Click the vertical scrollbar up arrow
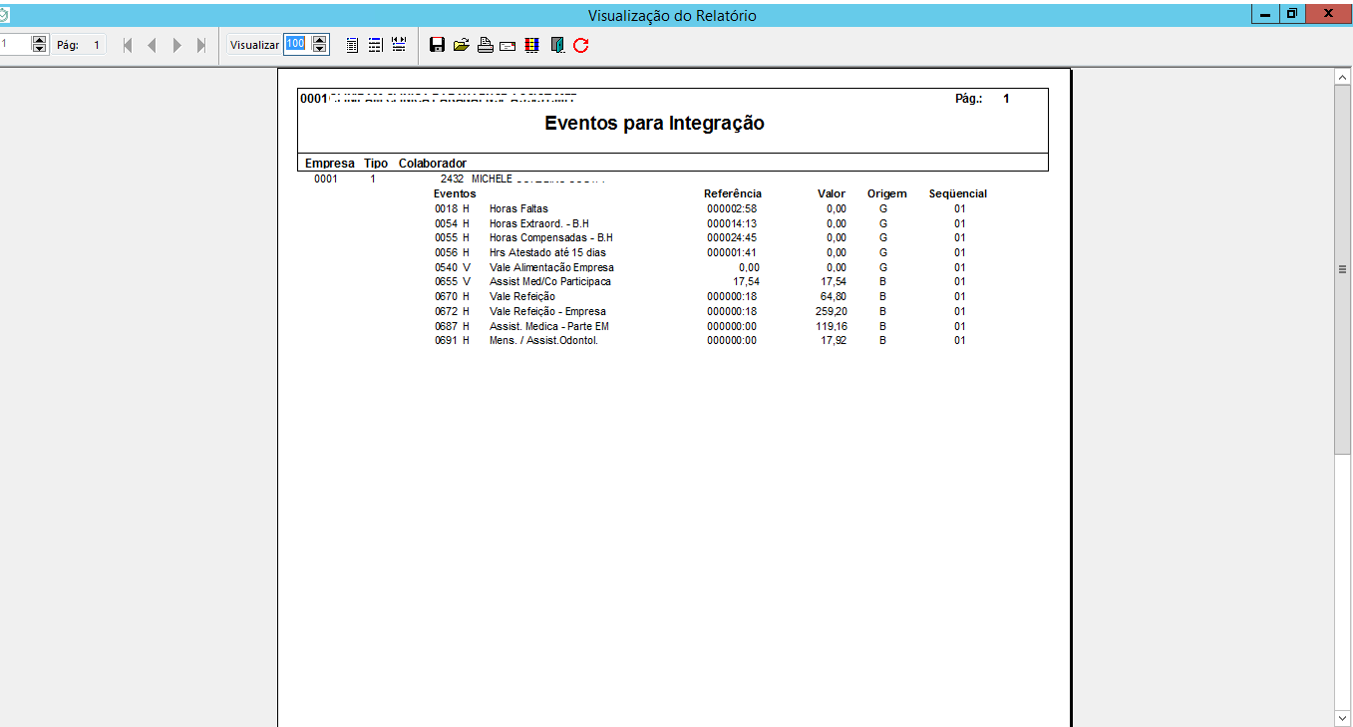The image size is (1353, 727). click(x=1342, y=78)
